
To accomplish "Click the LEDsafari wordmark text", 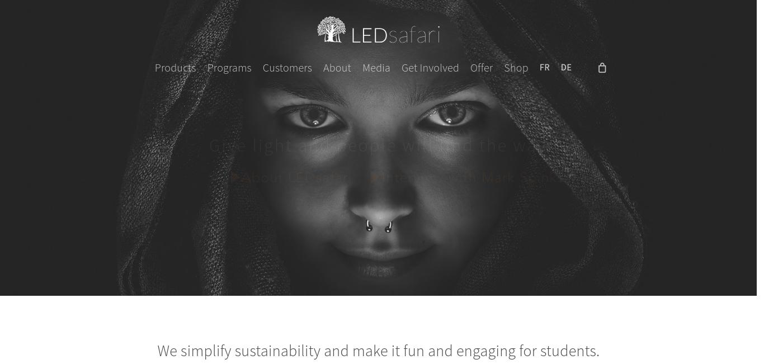I will tap(395, 35).
